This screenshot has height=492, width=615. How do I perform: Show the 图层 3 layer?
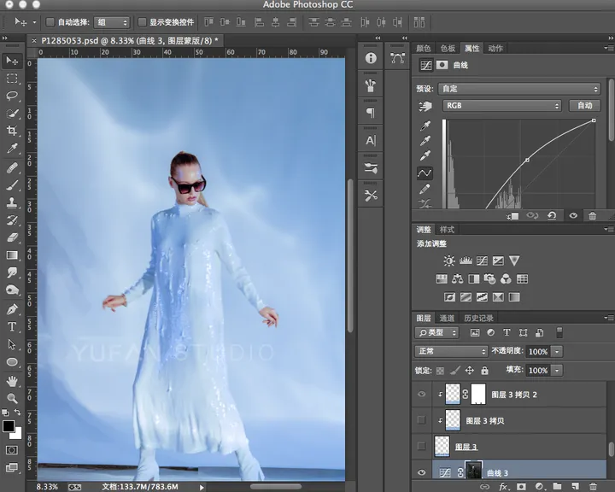tap(422, 446)
